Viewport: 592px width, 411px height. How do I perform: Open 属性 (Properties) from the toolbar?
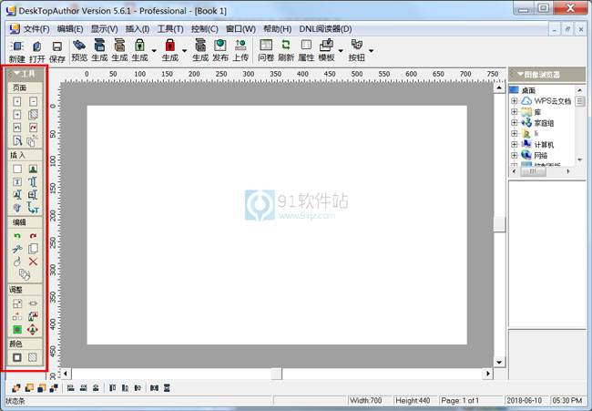[306, 45]
